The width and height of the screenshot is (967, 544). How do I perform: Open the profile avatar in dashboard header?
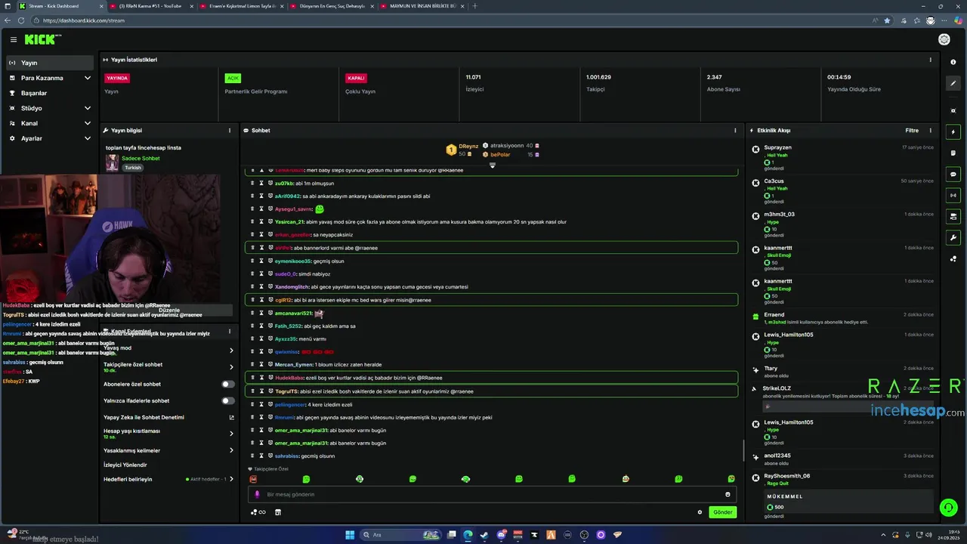944,39
